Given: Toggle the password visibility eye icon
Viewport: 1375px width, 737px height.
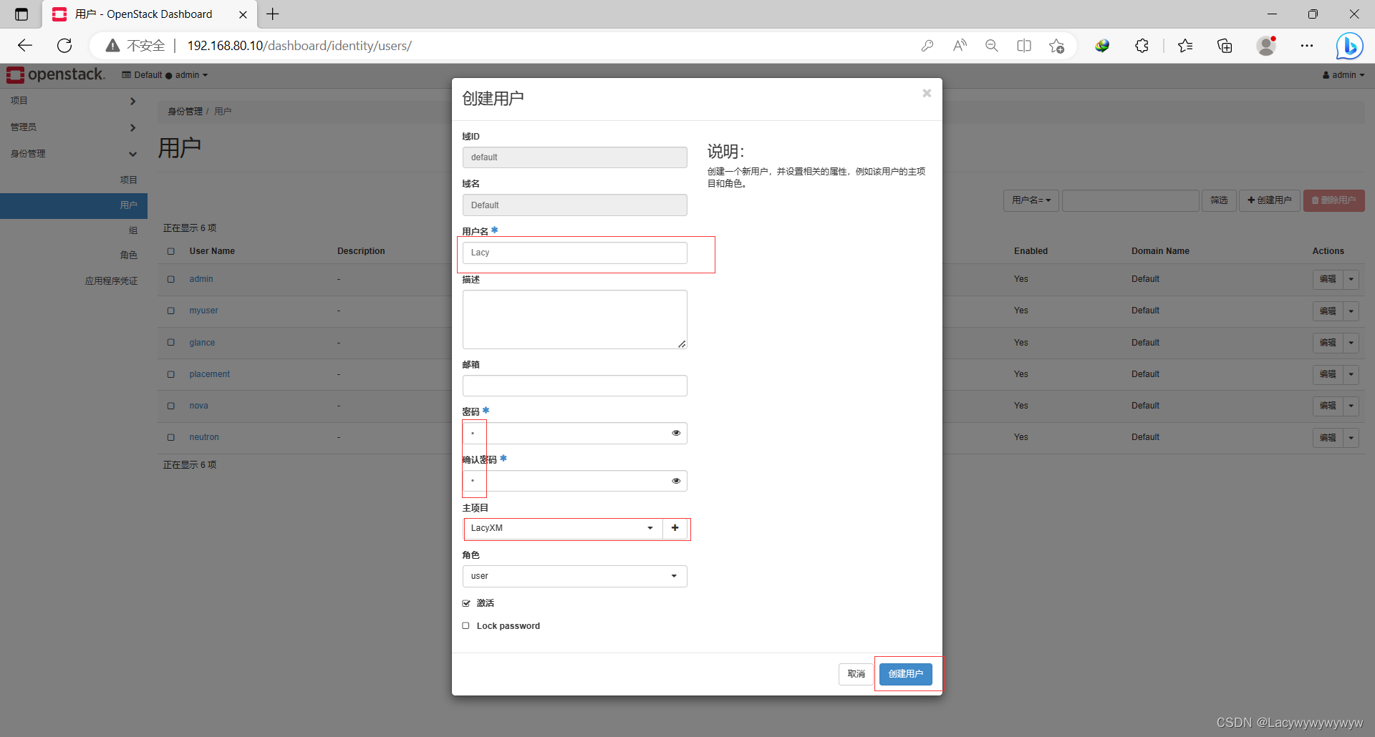Looking at the screenshot, I should pyautogui.click(x=675, y=433).
